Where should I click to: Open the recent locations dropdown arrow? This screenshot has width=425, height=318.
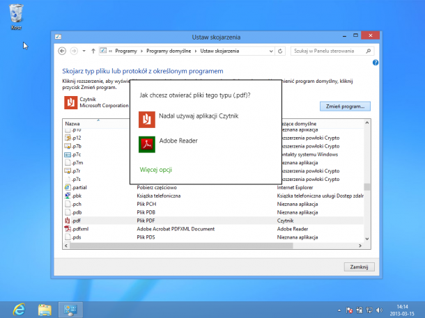coord(84,51)
